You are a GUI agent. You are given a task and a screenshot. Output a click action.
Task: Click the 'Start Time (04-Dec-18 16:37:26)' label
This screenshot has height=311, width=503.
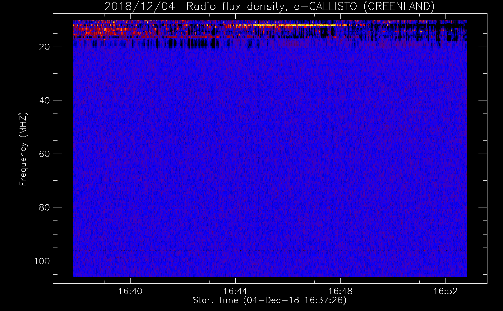click(x=270, y=300)
